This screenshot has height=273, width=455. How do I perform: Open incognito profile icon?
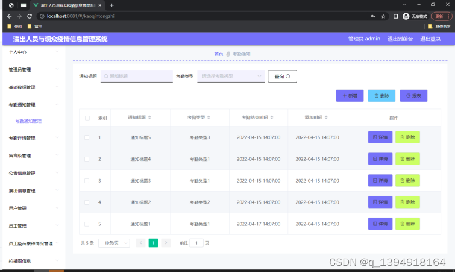coord(406,16)
